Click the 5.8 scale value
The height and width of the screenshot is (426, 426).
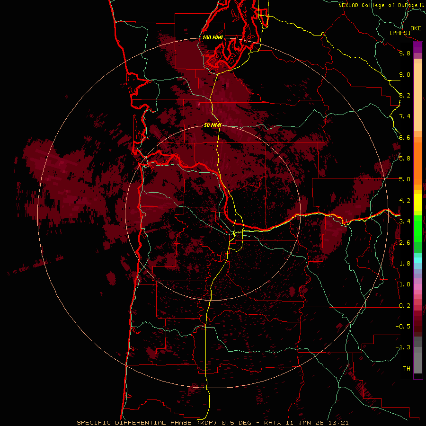(x=405, y=159)
